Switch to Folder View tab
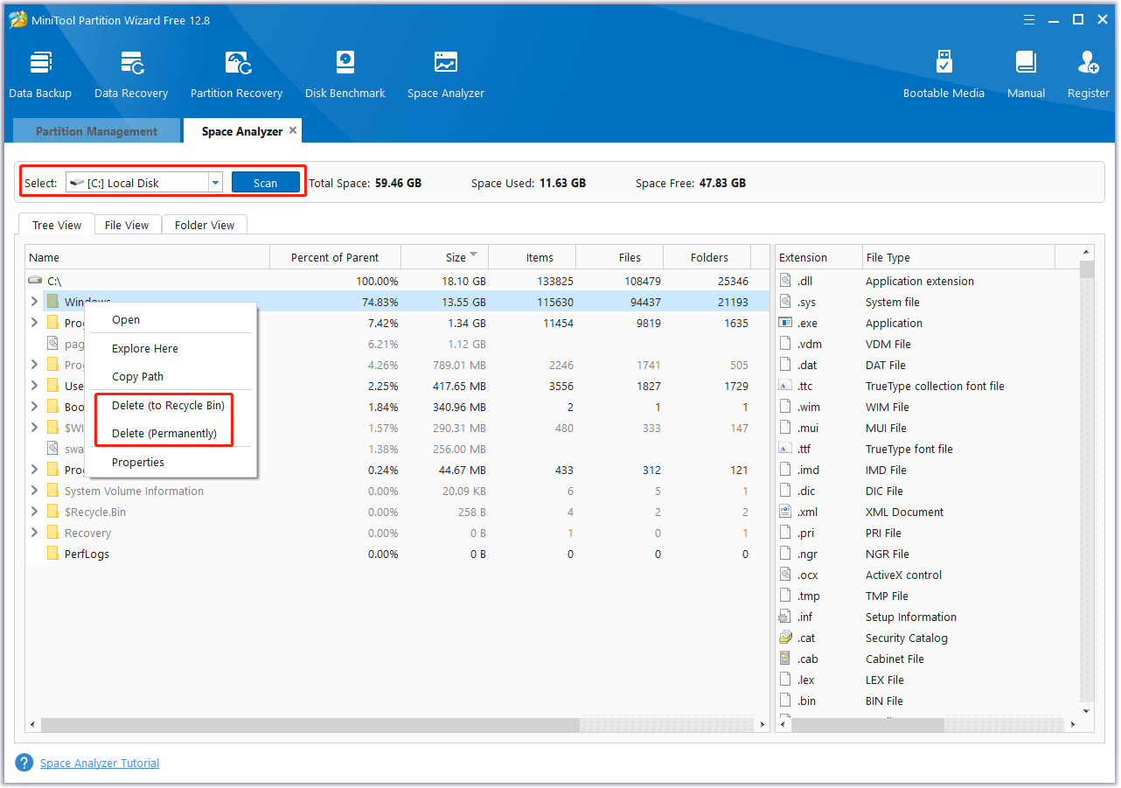Image resolution: width=1121 pixels, height=788 pixels. [205, 225]
